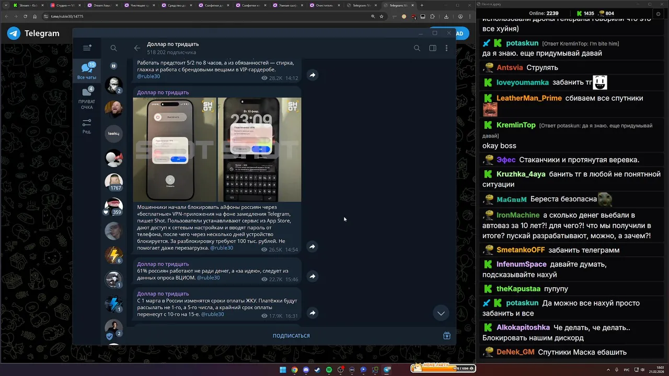
Task: Click the taskbar volume speaker icon
Action: [x=642, y=370]
